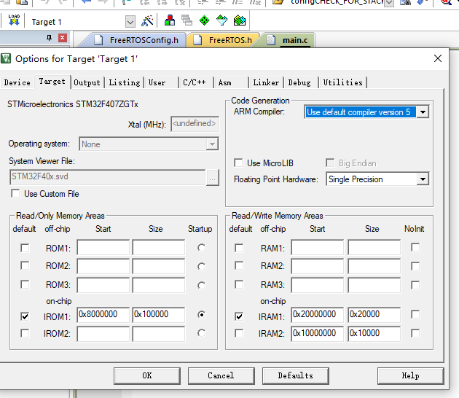Click the System Viewer File browse button
The width and height of the screenshot is (459, 398).
[x=213, y=177]
